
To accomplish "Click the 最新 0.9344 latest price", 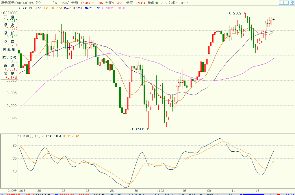I will pyautogui.click(x=81, y=3).
